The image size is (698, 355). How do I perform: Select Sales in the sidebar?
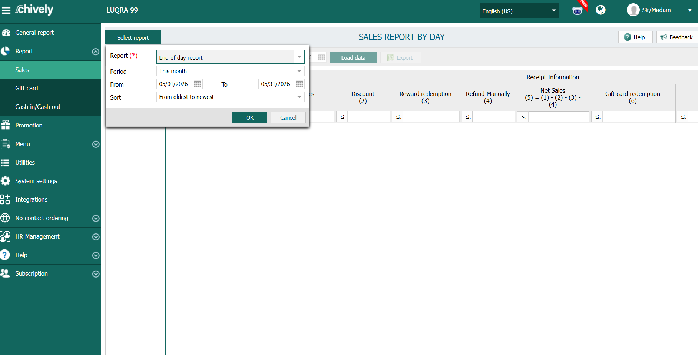(x=50, y=70)
